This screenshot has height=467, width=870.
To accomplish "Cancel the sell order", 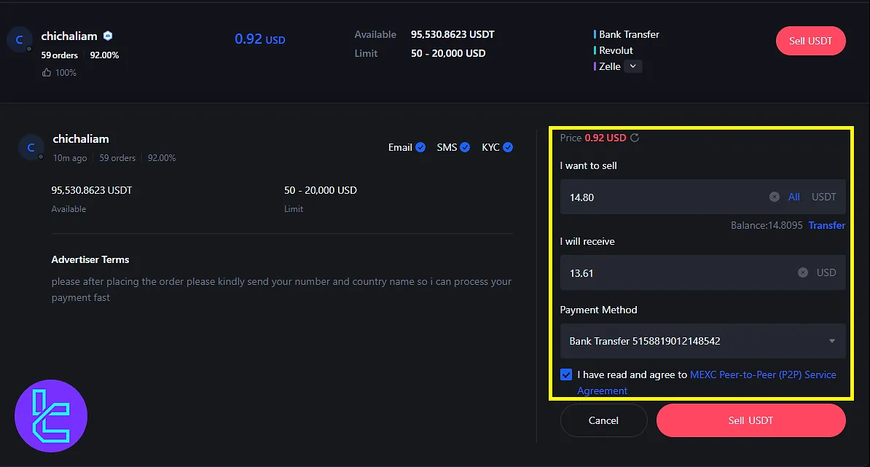I will click(603, 420).
